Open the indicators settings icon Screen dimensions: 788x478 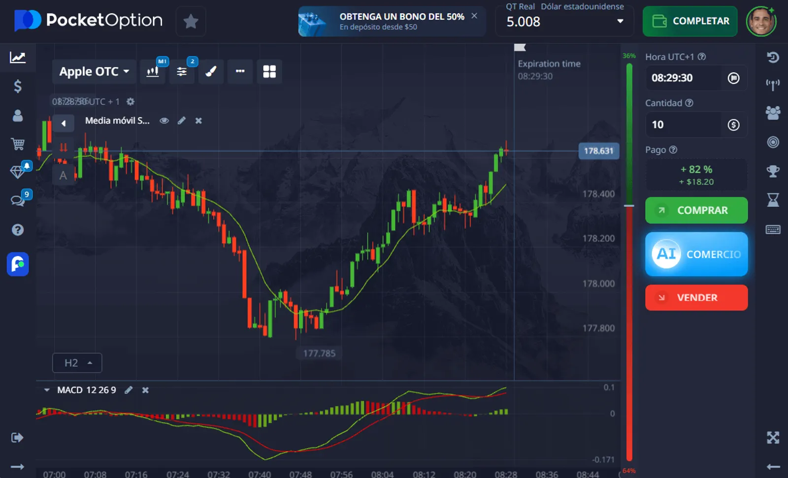[182, 72]
